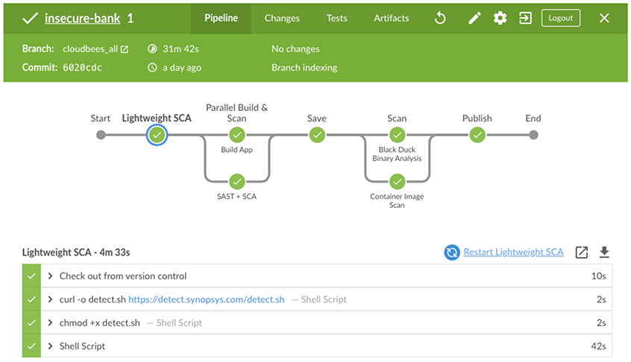Close the pipeline run view
631x362 pixels.
click(x=604, y=18)
